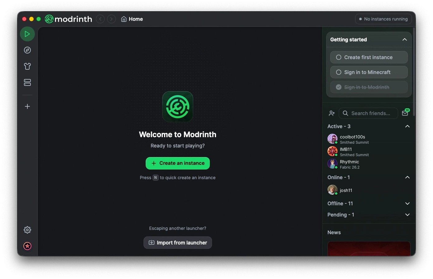Open the Discover compass icon
Viewport: 433px width, 279px height.
point(27,50)
